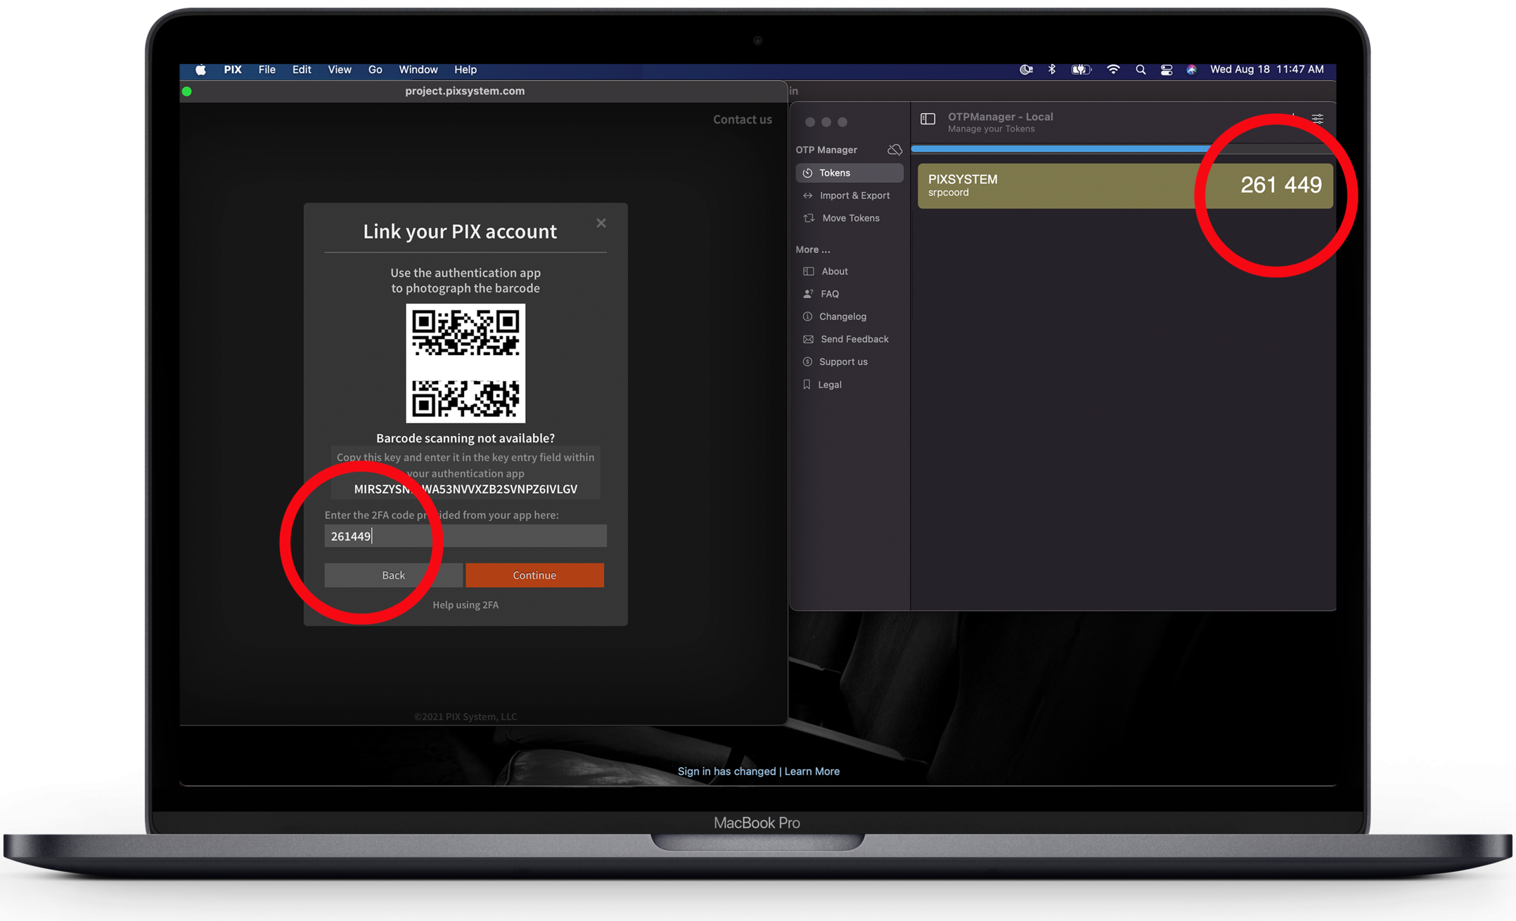This screenshot has height=921, width=1516.
Task: Toggle the OTPManager sidebar panel icon
Action: pos(927,120)
